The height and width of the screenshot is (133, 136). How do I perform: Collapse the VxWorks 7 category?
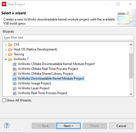6,59
